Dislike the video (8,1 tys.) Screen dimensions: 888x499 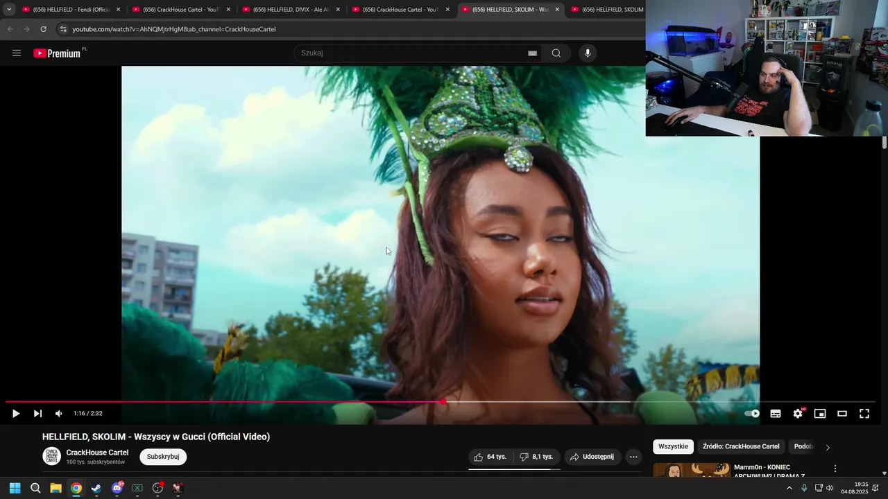point(537,457)
